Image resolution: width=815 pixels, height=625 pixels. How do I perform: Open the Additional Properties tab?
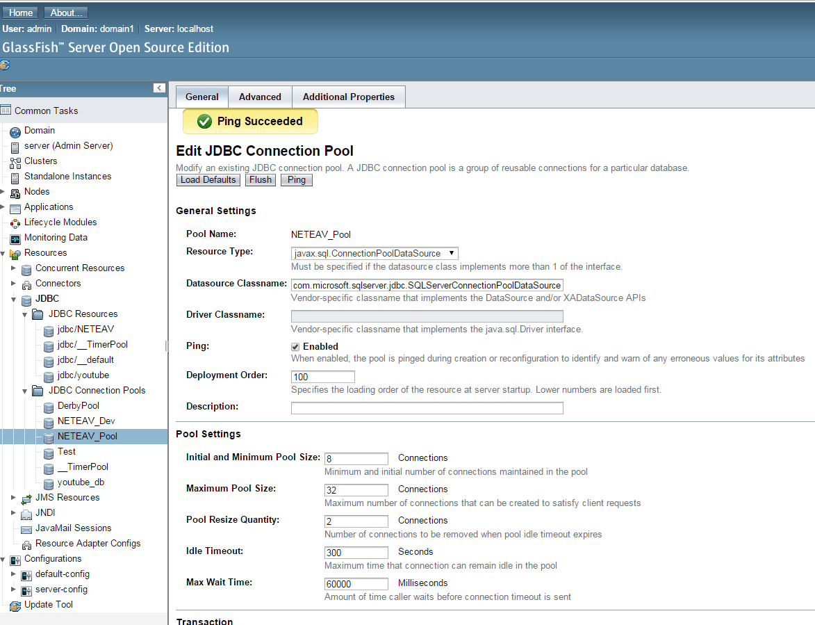[x=349, y=97]
